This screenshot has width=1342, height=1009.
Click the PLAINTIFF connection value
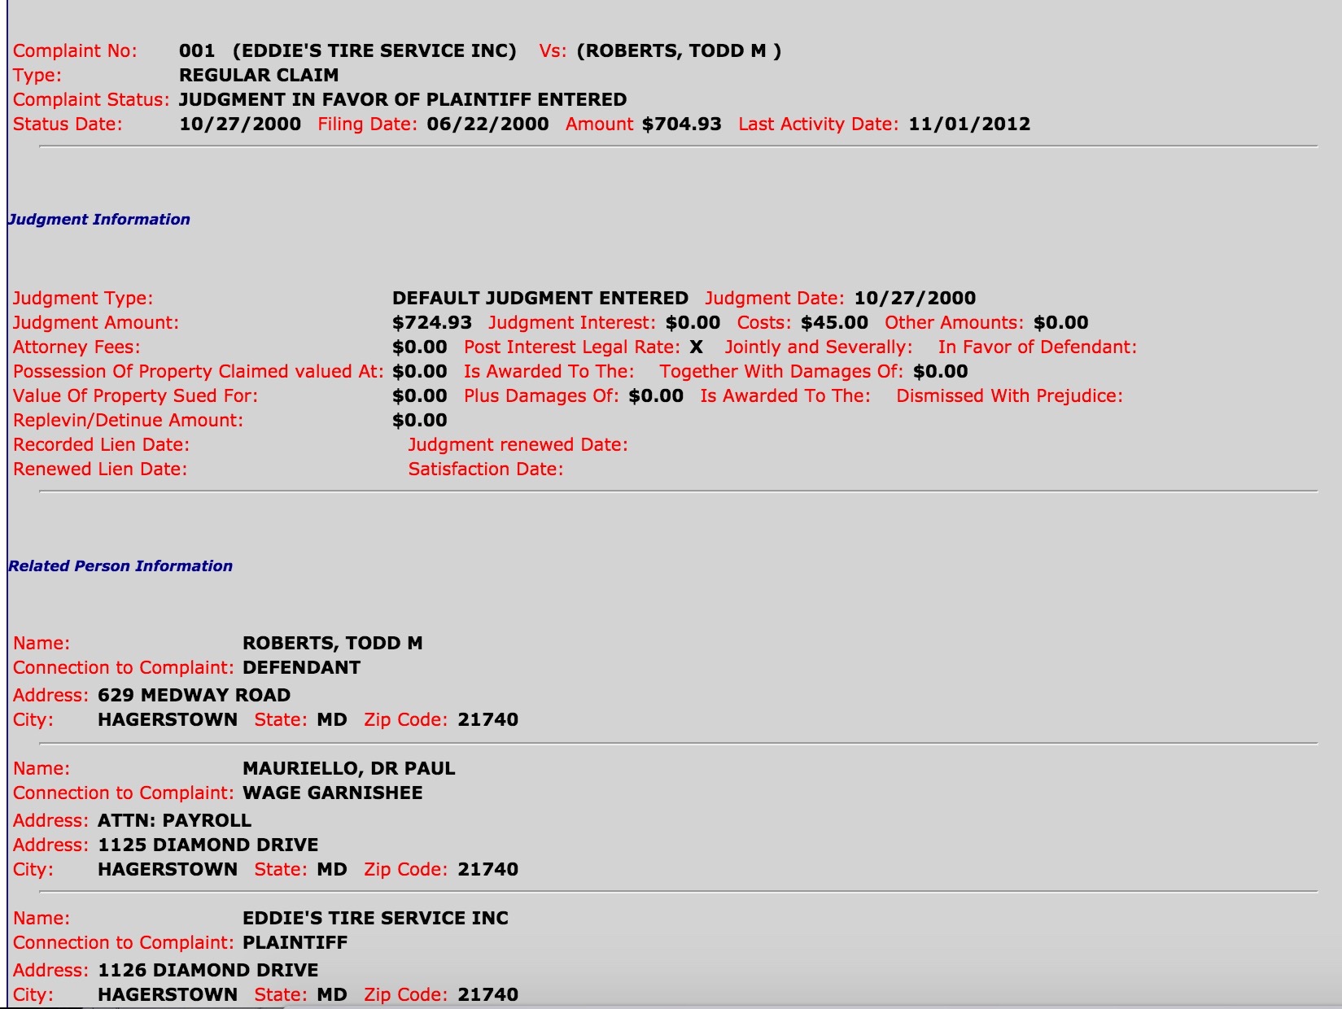tap(295, 942)
